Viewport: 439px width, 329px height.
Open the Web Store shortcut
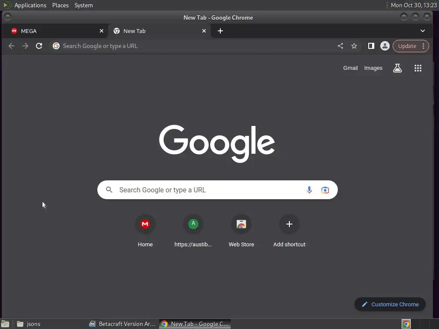click(x=241, y=231)
